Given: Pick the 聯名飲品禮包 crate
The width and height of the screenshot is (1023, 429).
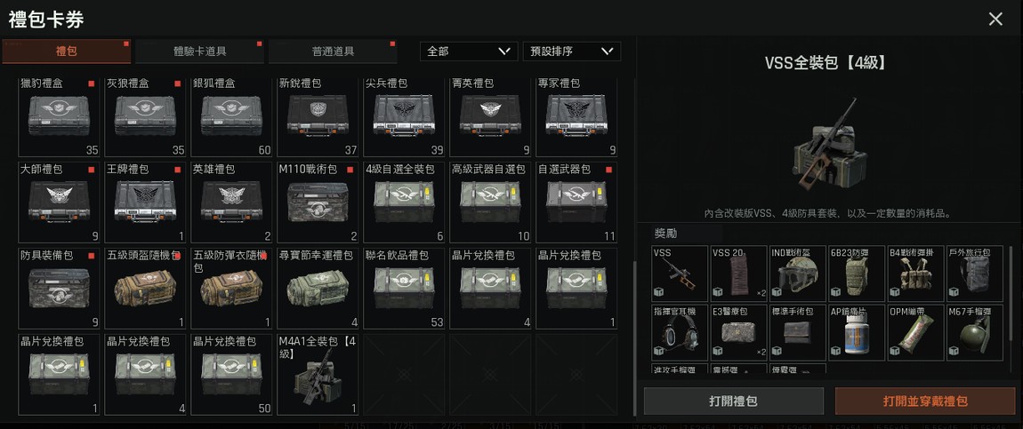Looking at the screenshot, I should [404, 289].
